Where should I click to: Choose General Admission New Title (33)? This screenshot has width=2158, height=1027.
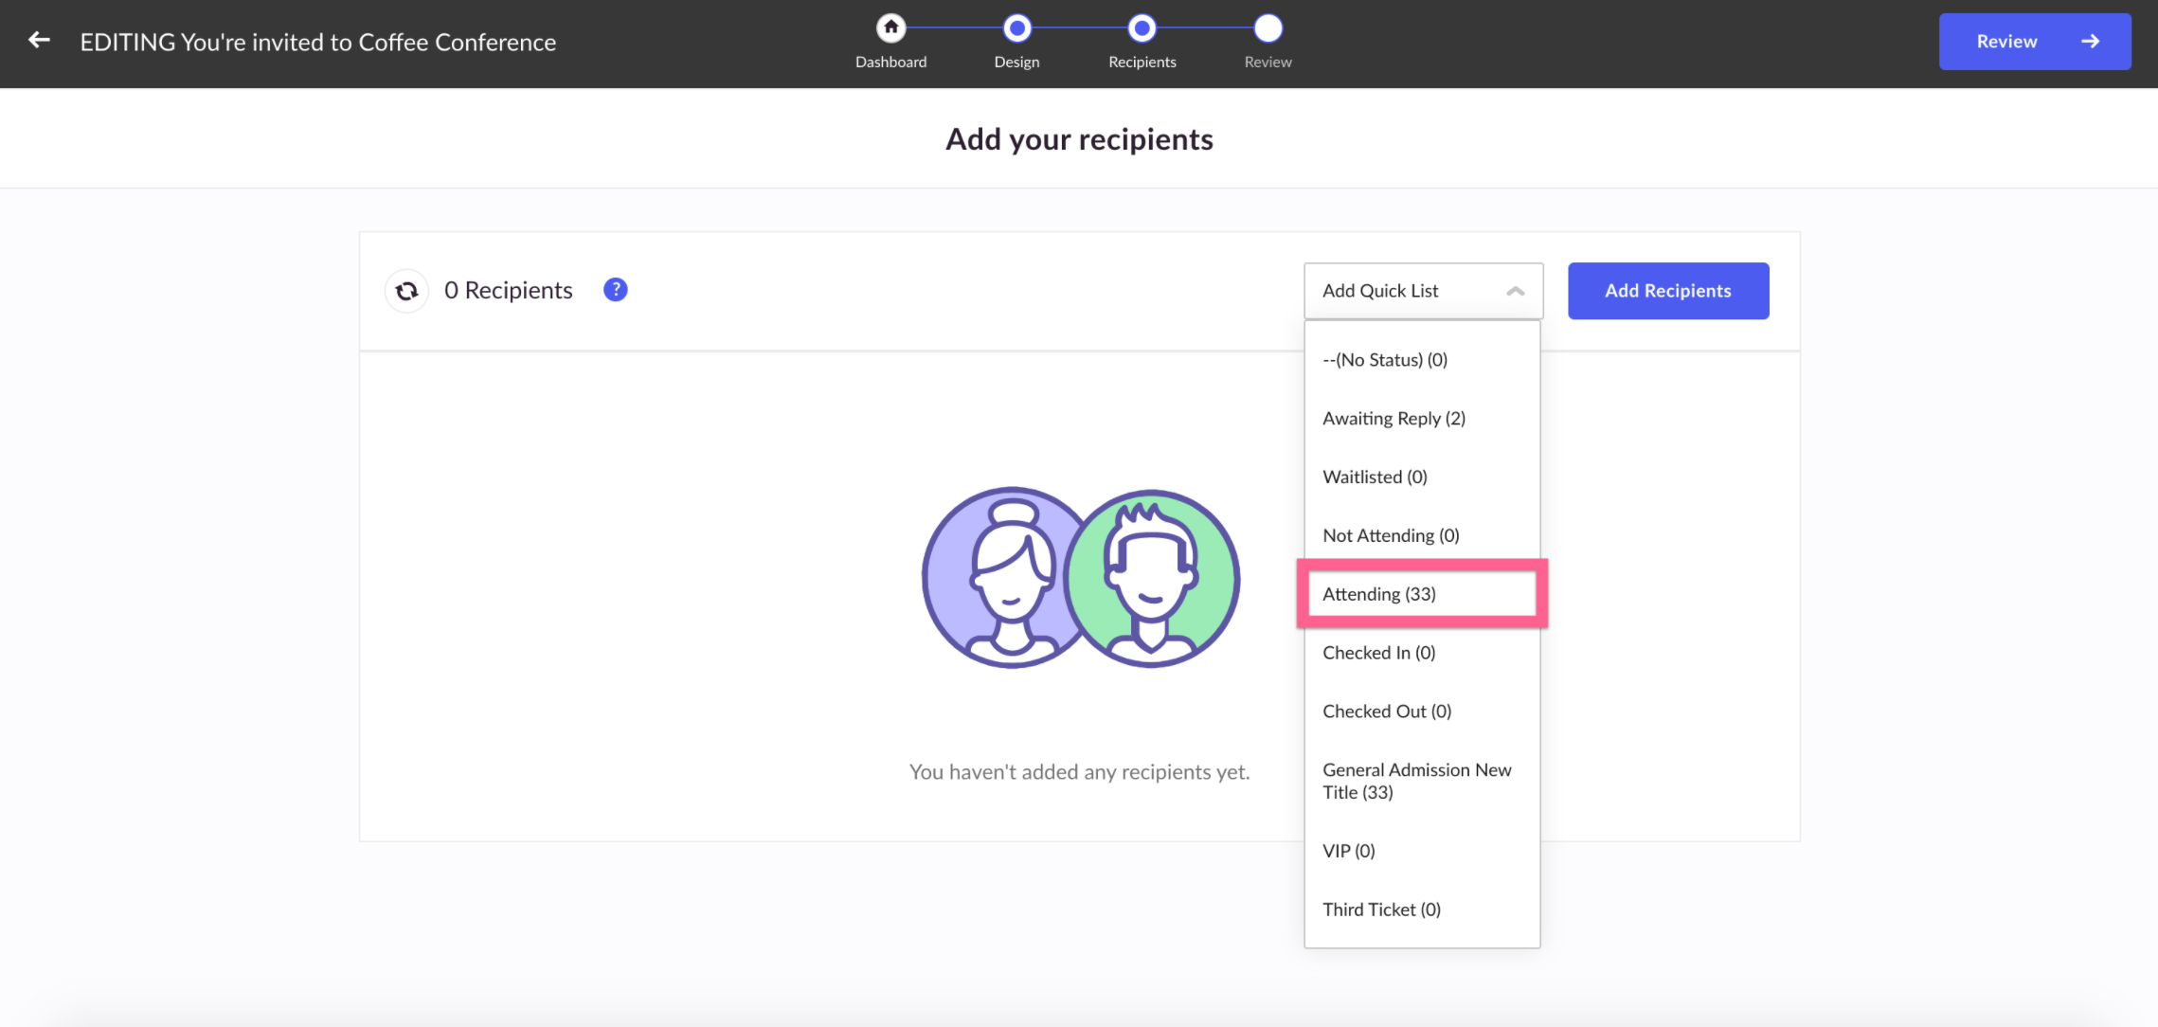[1422, 782]
